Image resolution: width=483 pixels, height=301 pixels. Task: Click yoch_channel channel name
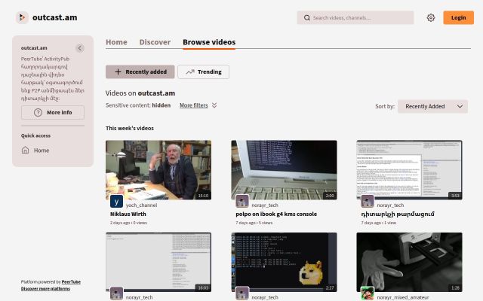pos(141,205)
